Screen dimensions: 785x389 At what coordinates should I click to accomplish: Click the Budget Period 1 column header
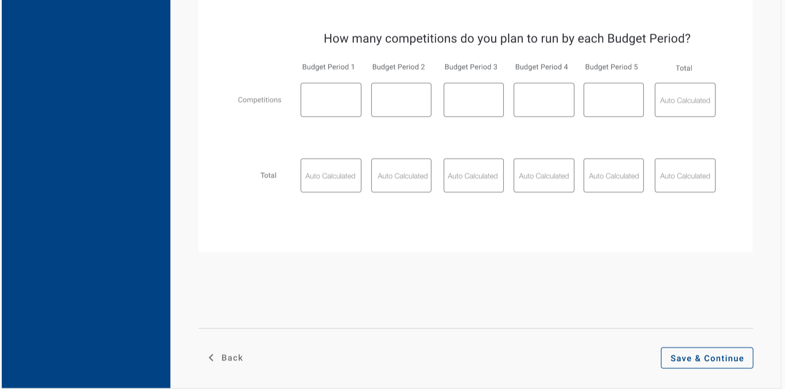tap(328, 67)
